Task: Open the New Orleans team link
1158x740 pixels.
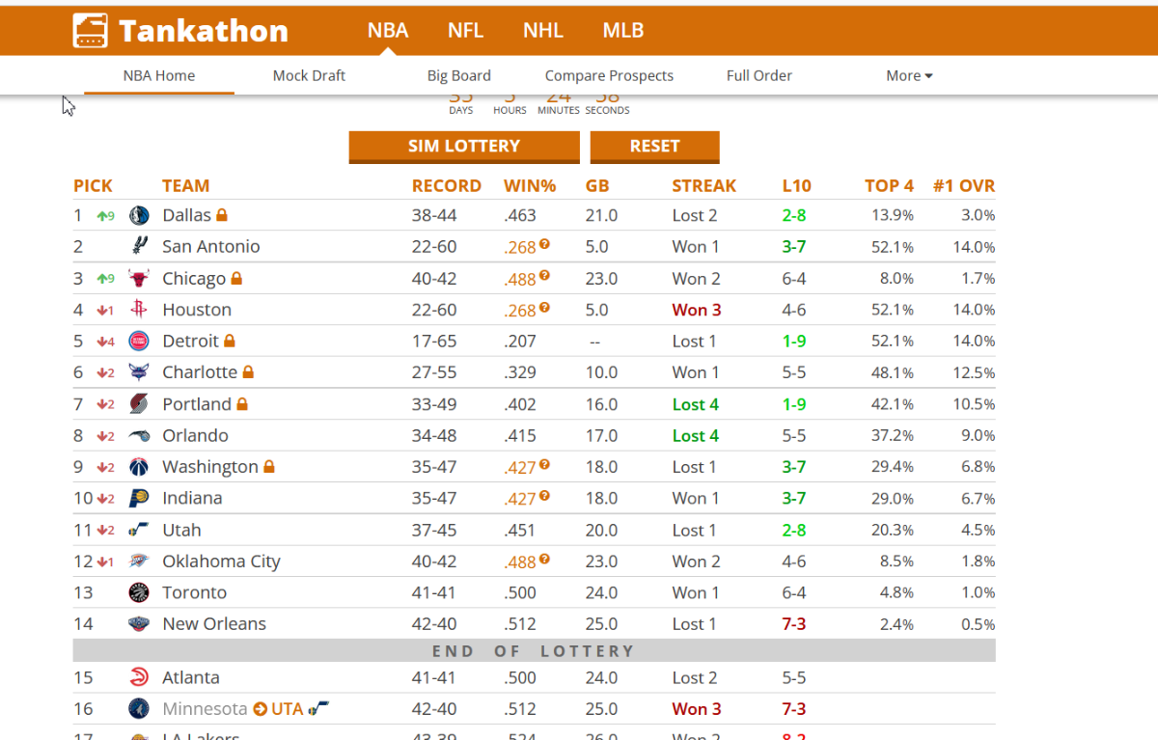Action: (214, 624)
